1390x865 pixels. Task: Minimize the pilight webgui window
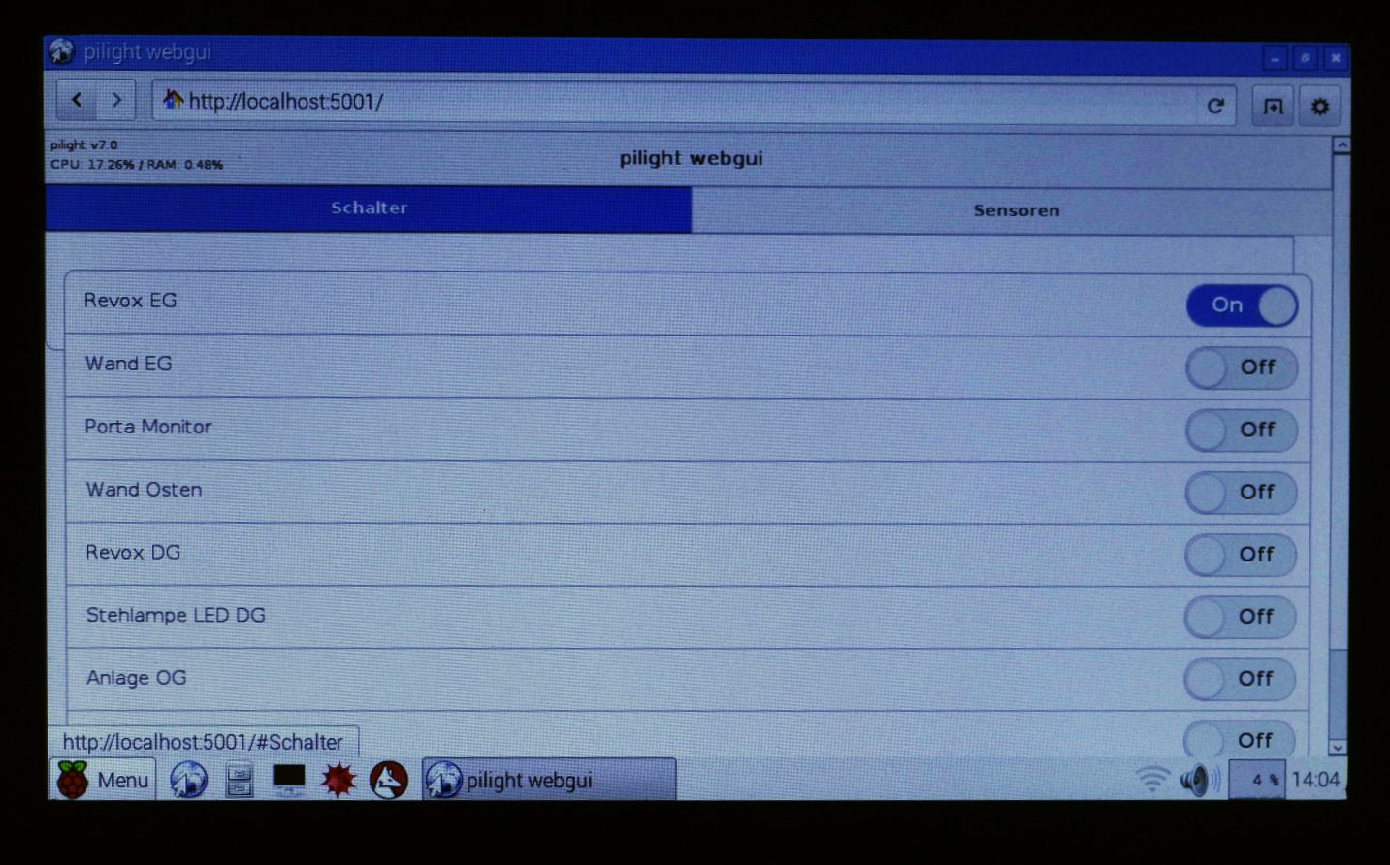pyautogui.click(x=1275, y=58)
